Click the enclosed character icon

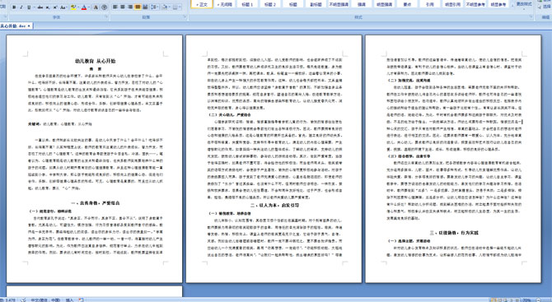coord(104,7)
